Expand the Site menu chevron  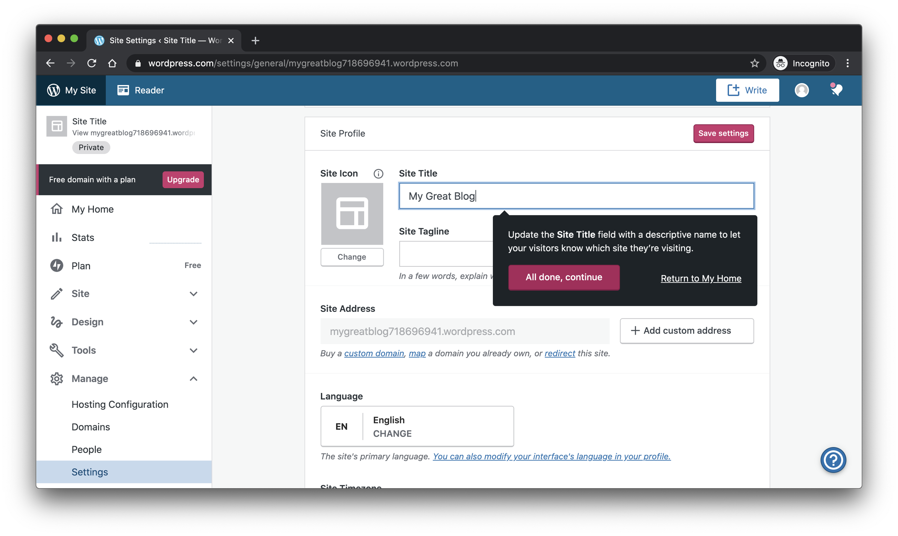point(193,294)
